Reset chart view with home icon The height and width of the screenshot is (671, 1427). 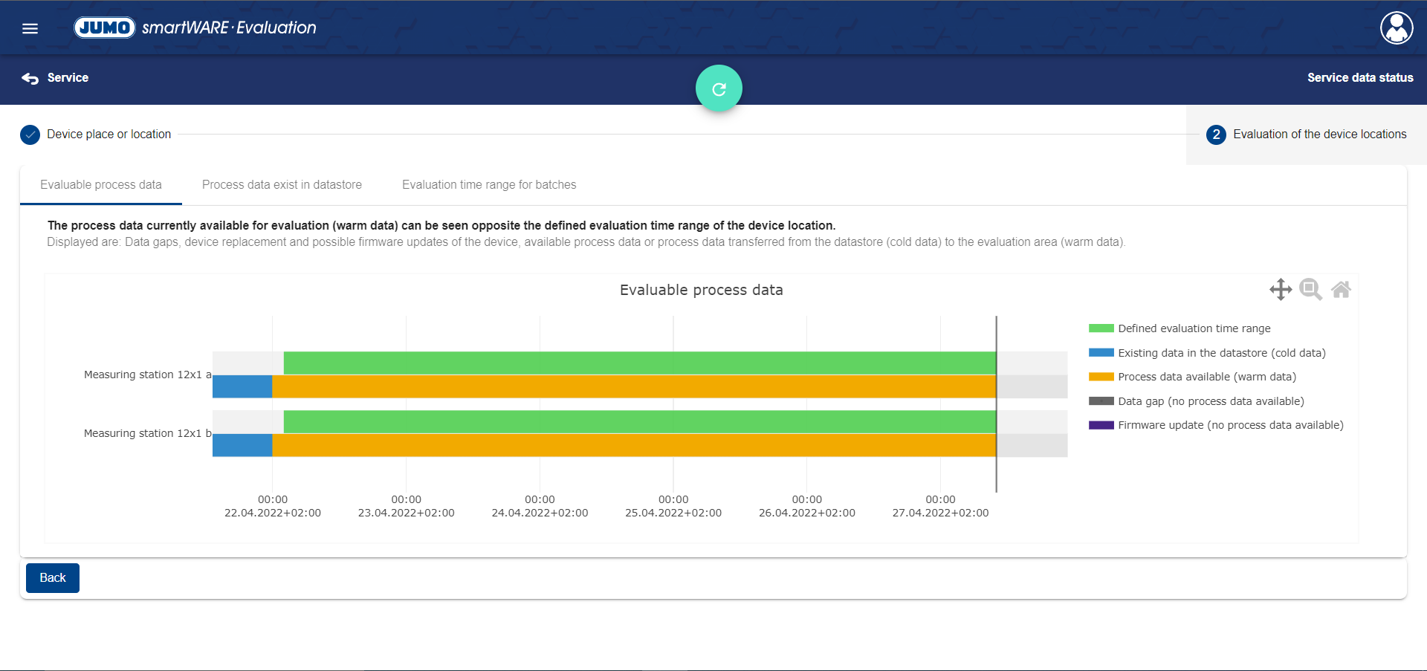coord(1341,289)
